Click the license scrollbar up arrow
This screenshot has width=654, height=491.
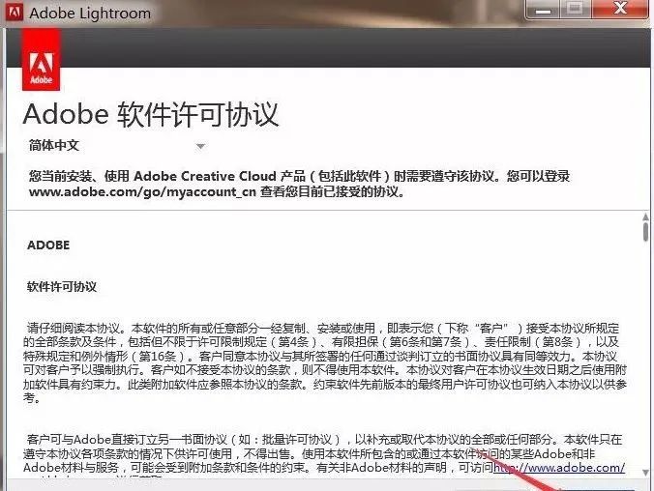pos(645,217)
